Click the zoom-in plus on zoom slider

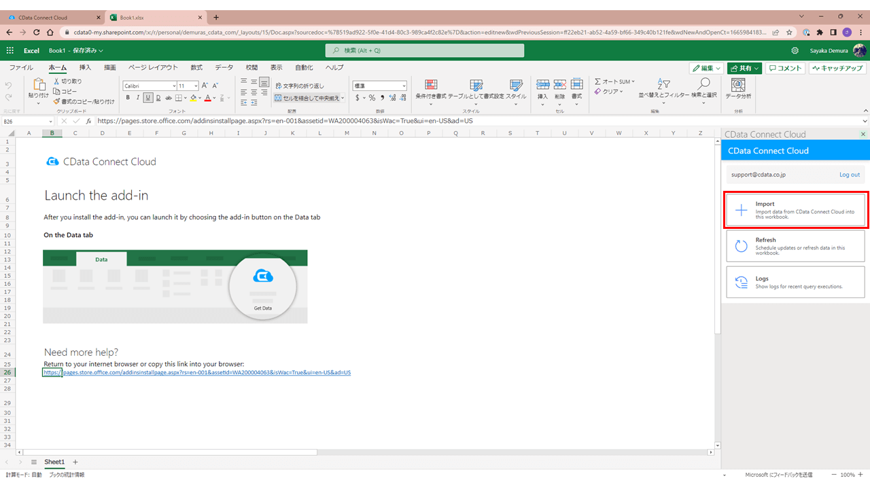click(861, 475)
